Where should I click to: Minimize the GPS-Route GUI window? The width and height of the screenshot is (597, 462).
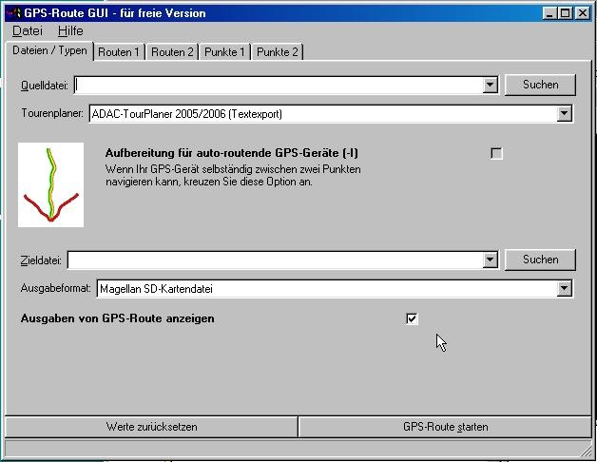pyautogui.click(x=549, y=13)
